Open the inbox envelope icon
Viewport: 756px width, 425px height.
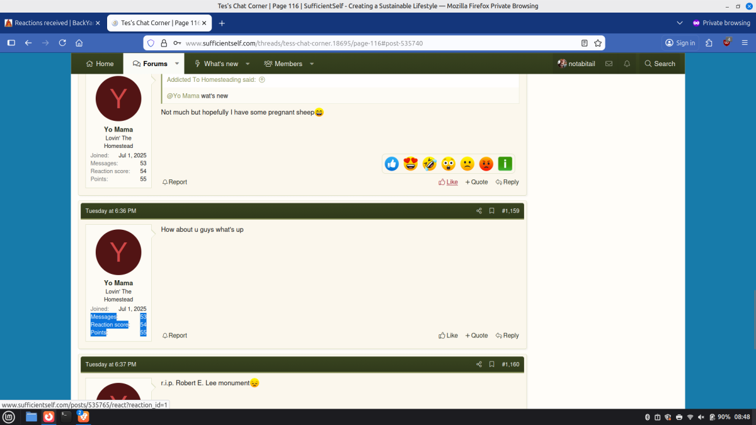(609, 64)
